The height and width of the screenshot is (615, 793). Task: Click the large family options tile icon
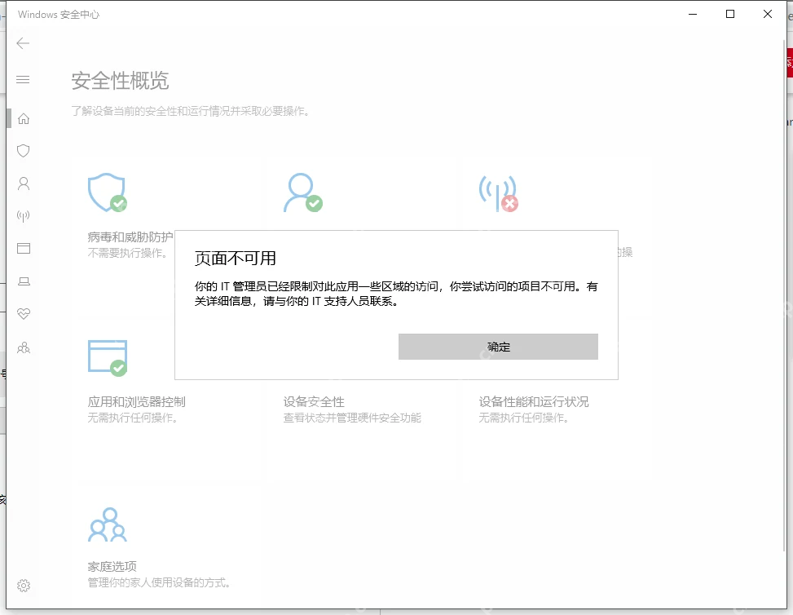[x=108, y=525]
